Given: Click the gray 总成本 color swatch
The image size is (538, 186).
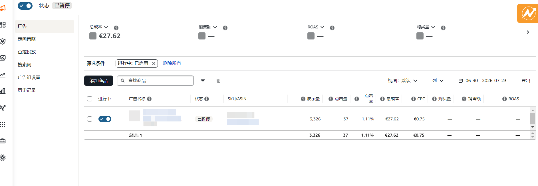Looking at the screenshot, I should pos(93,36).
